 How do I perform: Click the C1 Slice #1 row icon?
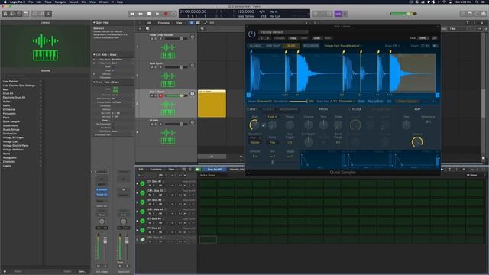tap(143, 183)
